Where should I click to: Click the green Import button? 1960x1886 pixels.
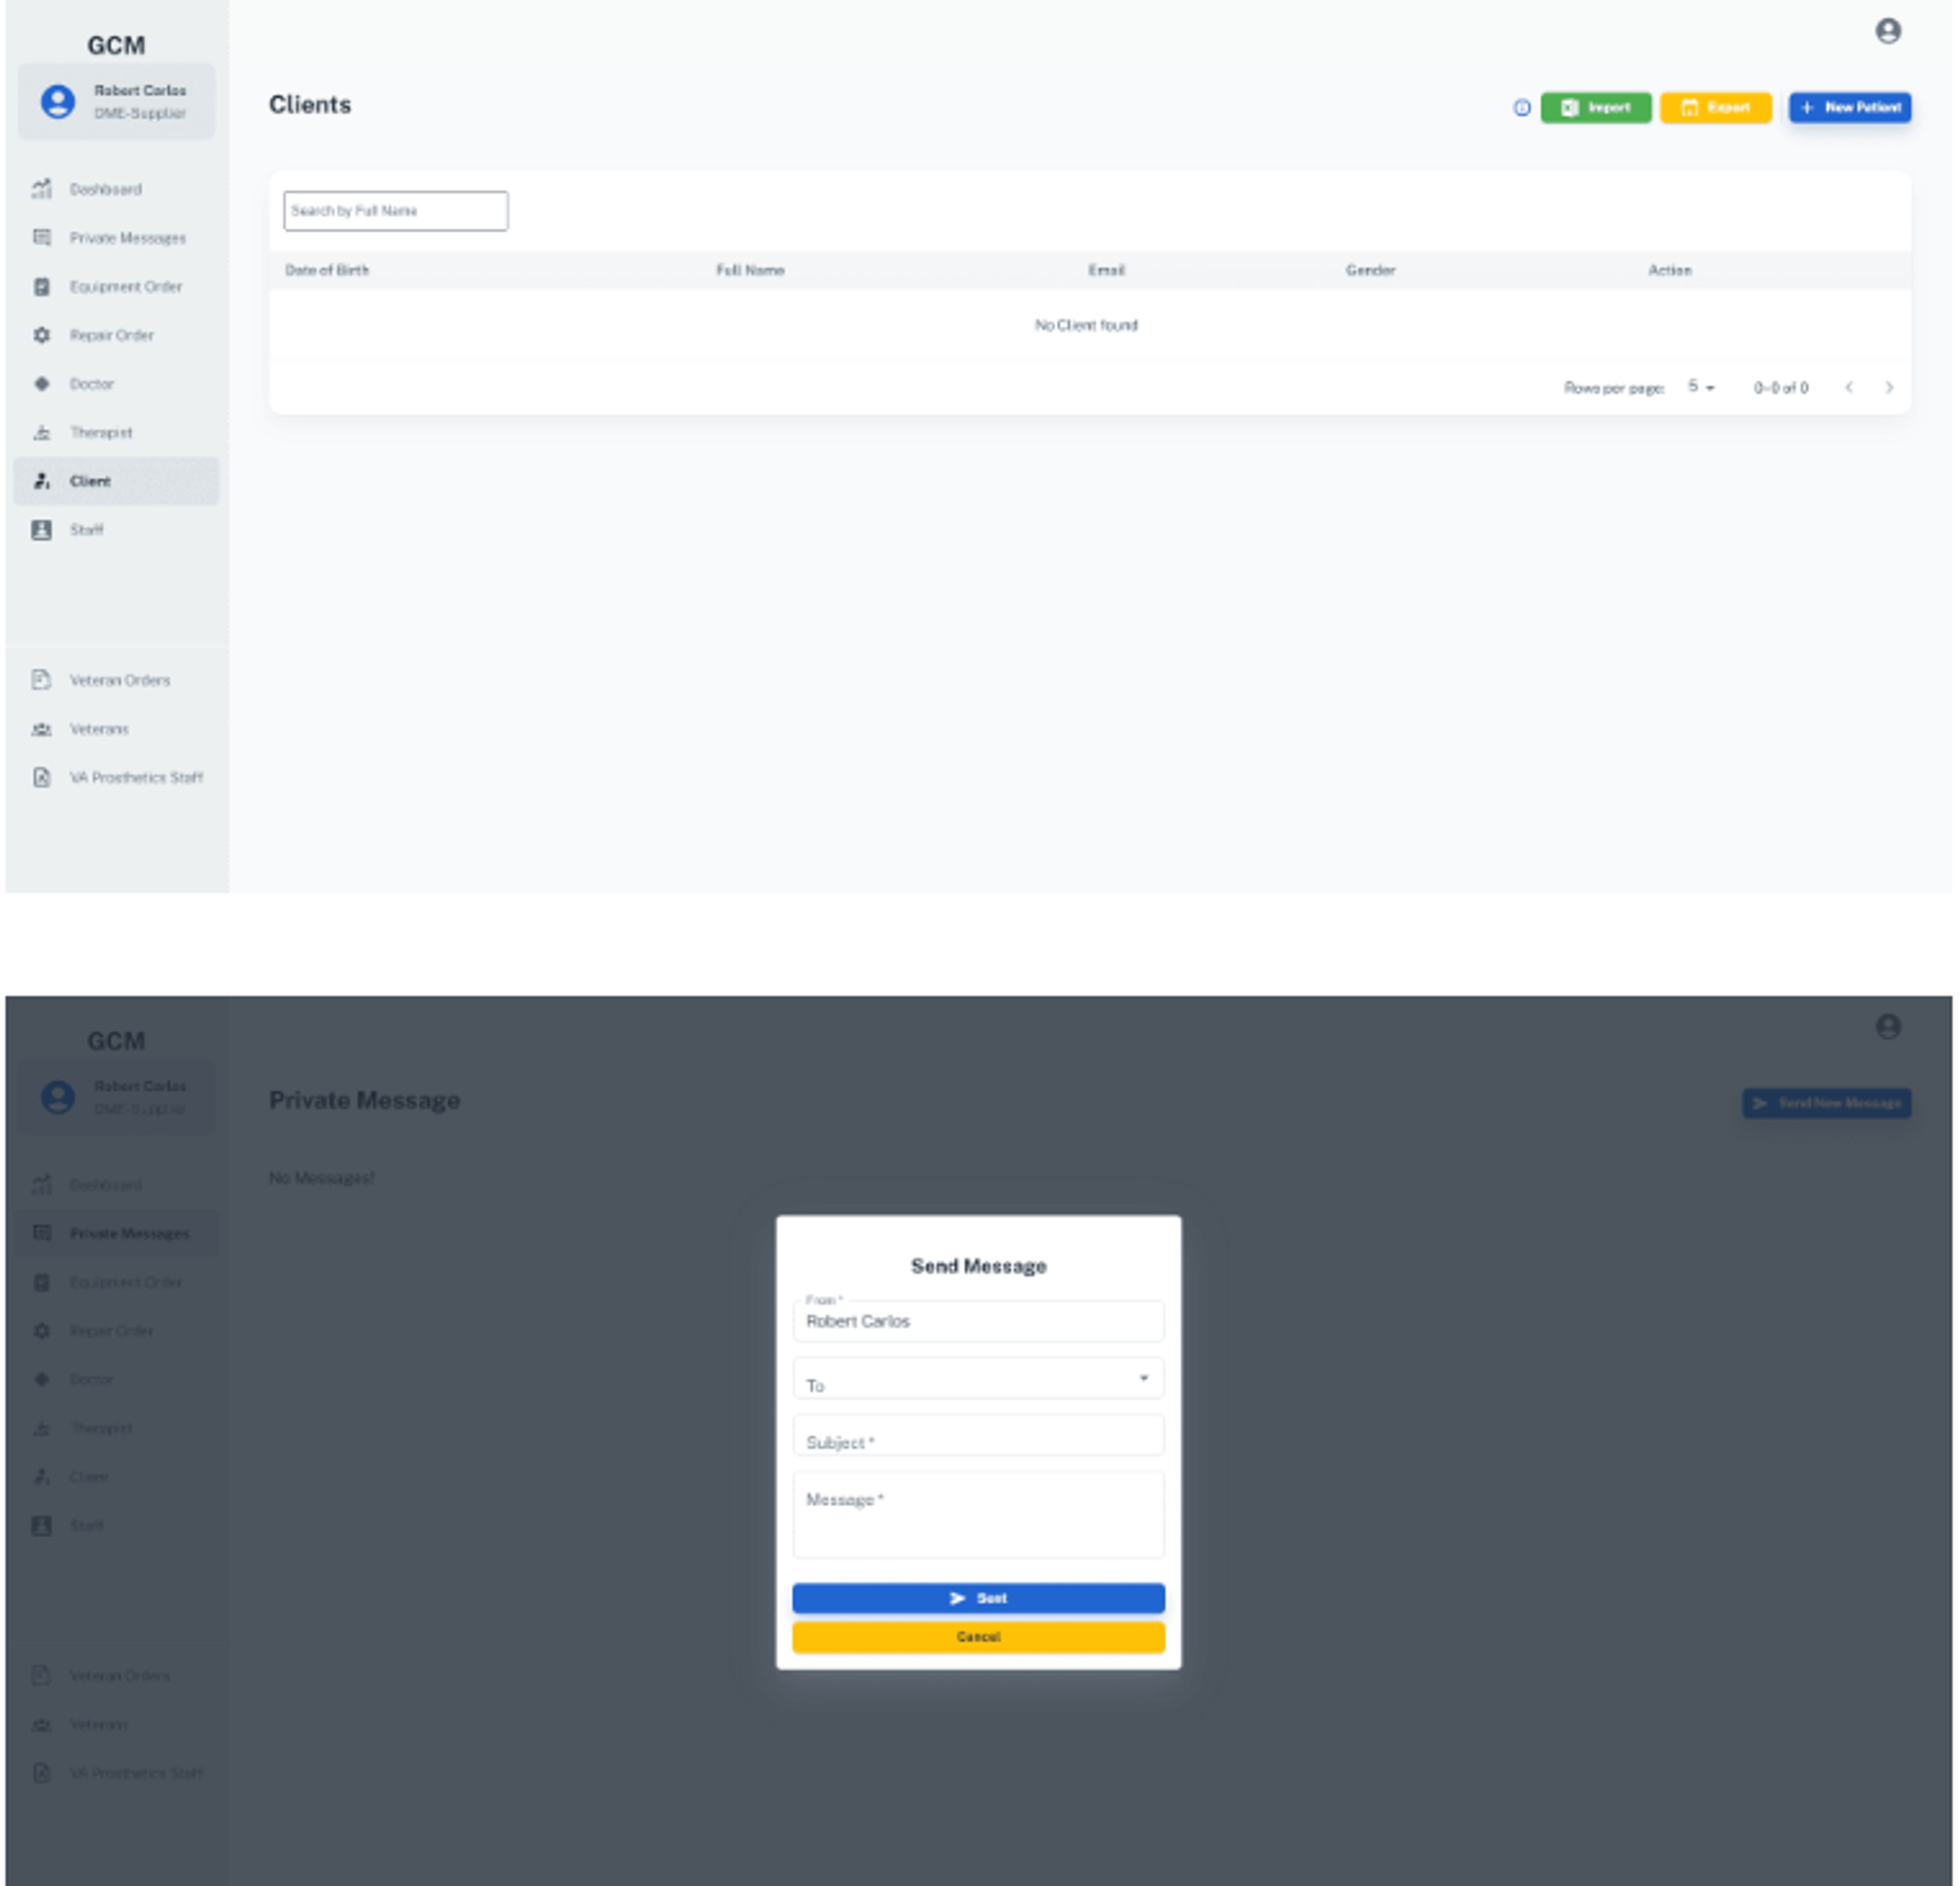tap(1595, 107)
